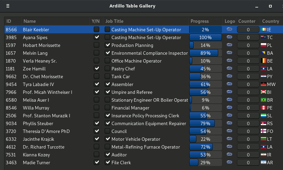Click the progress bar showing 89%

tap(205, 53)
